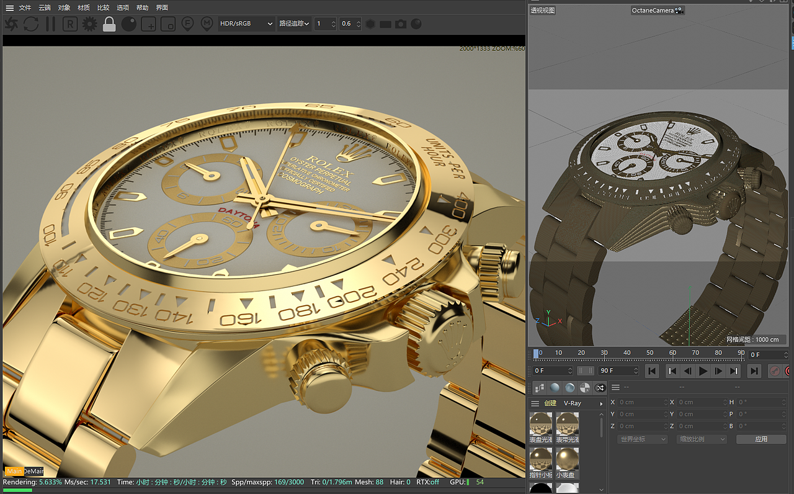Pause the Octane render
794x494 pixels.
[x=50, y=24]
